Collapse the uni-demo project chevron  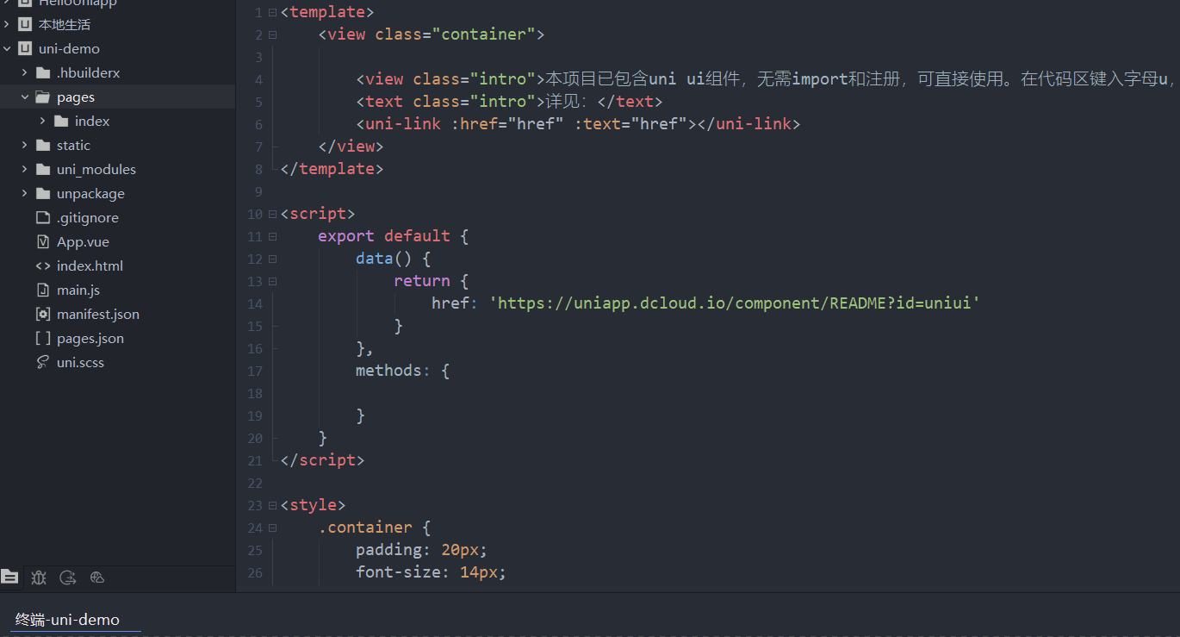click(x=7, y=48)
